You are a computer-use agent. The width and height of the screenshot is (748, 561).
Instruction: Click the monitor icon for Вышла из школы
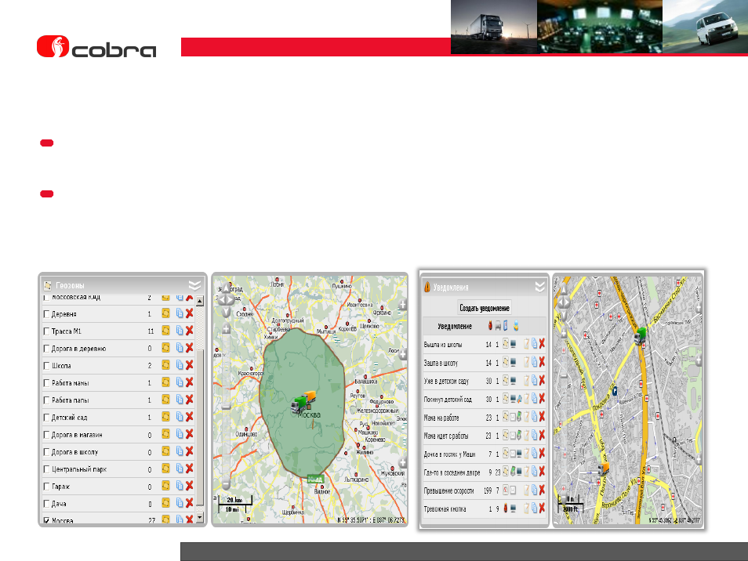click(514, 344)
